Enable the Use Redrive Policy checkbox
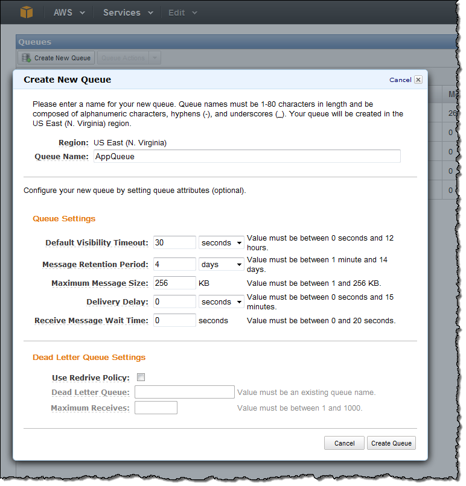466x486 pixels. [x=141, y=377]
